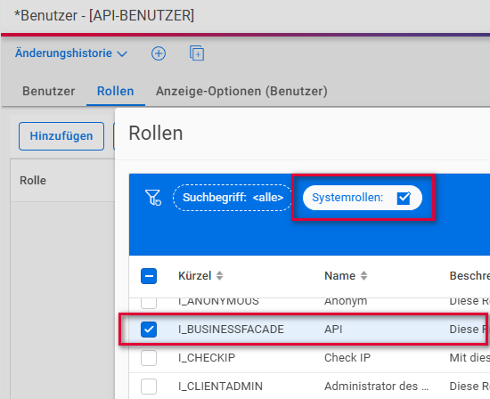This screenshot has height=399, width=490.
Task: Click the I_CHECKIP cell text
Action: (x=207, y=358)
